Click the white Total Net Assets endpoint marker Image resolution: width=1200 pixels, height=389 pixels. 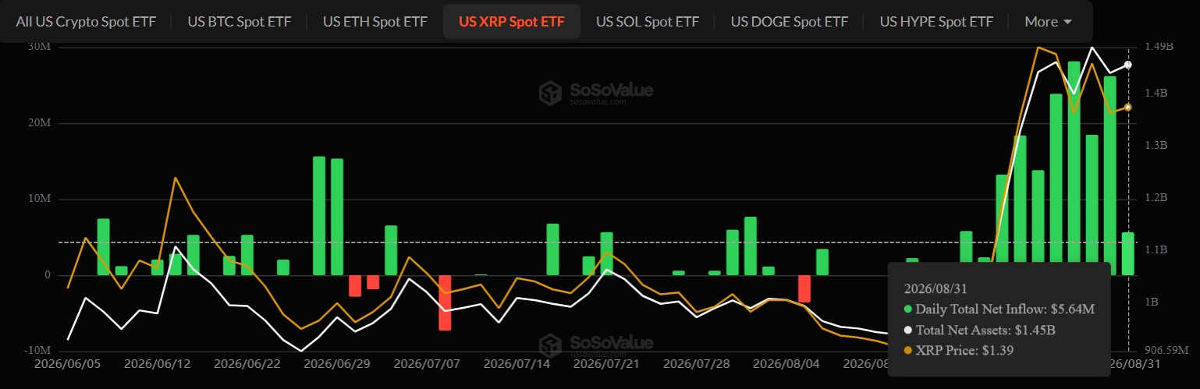click(1128, 65)
